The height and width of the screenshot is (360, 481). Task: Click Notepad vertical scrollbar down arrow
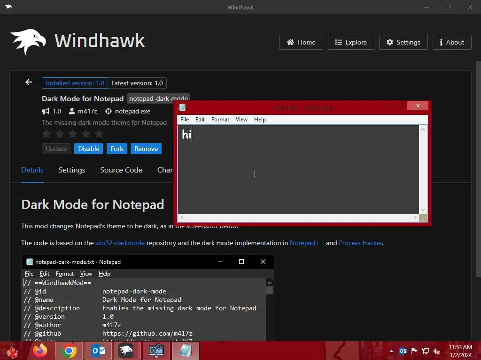423,210
